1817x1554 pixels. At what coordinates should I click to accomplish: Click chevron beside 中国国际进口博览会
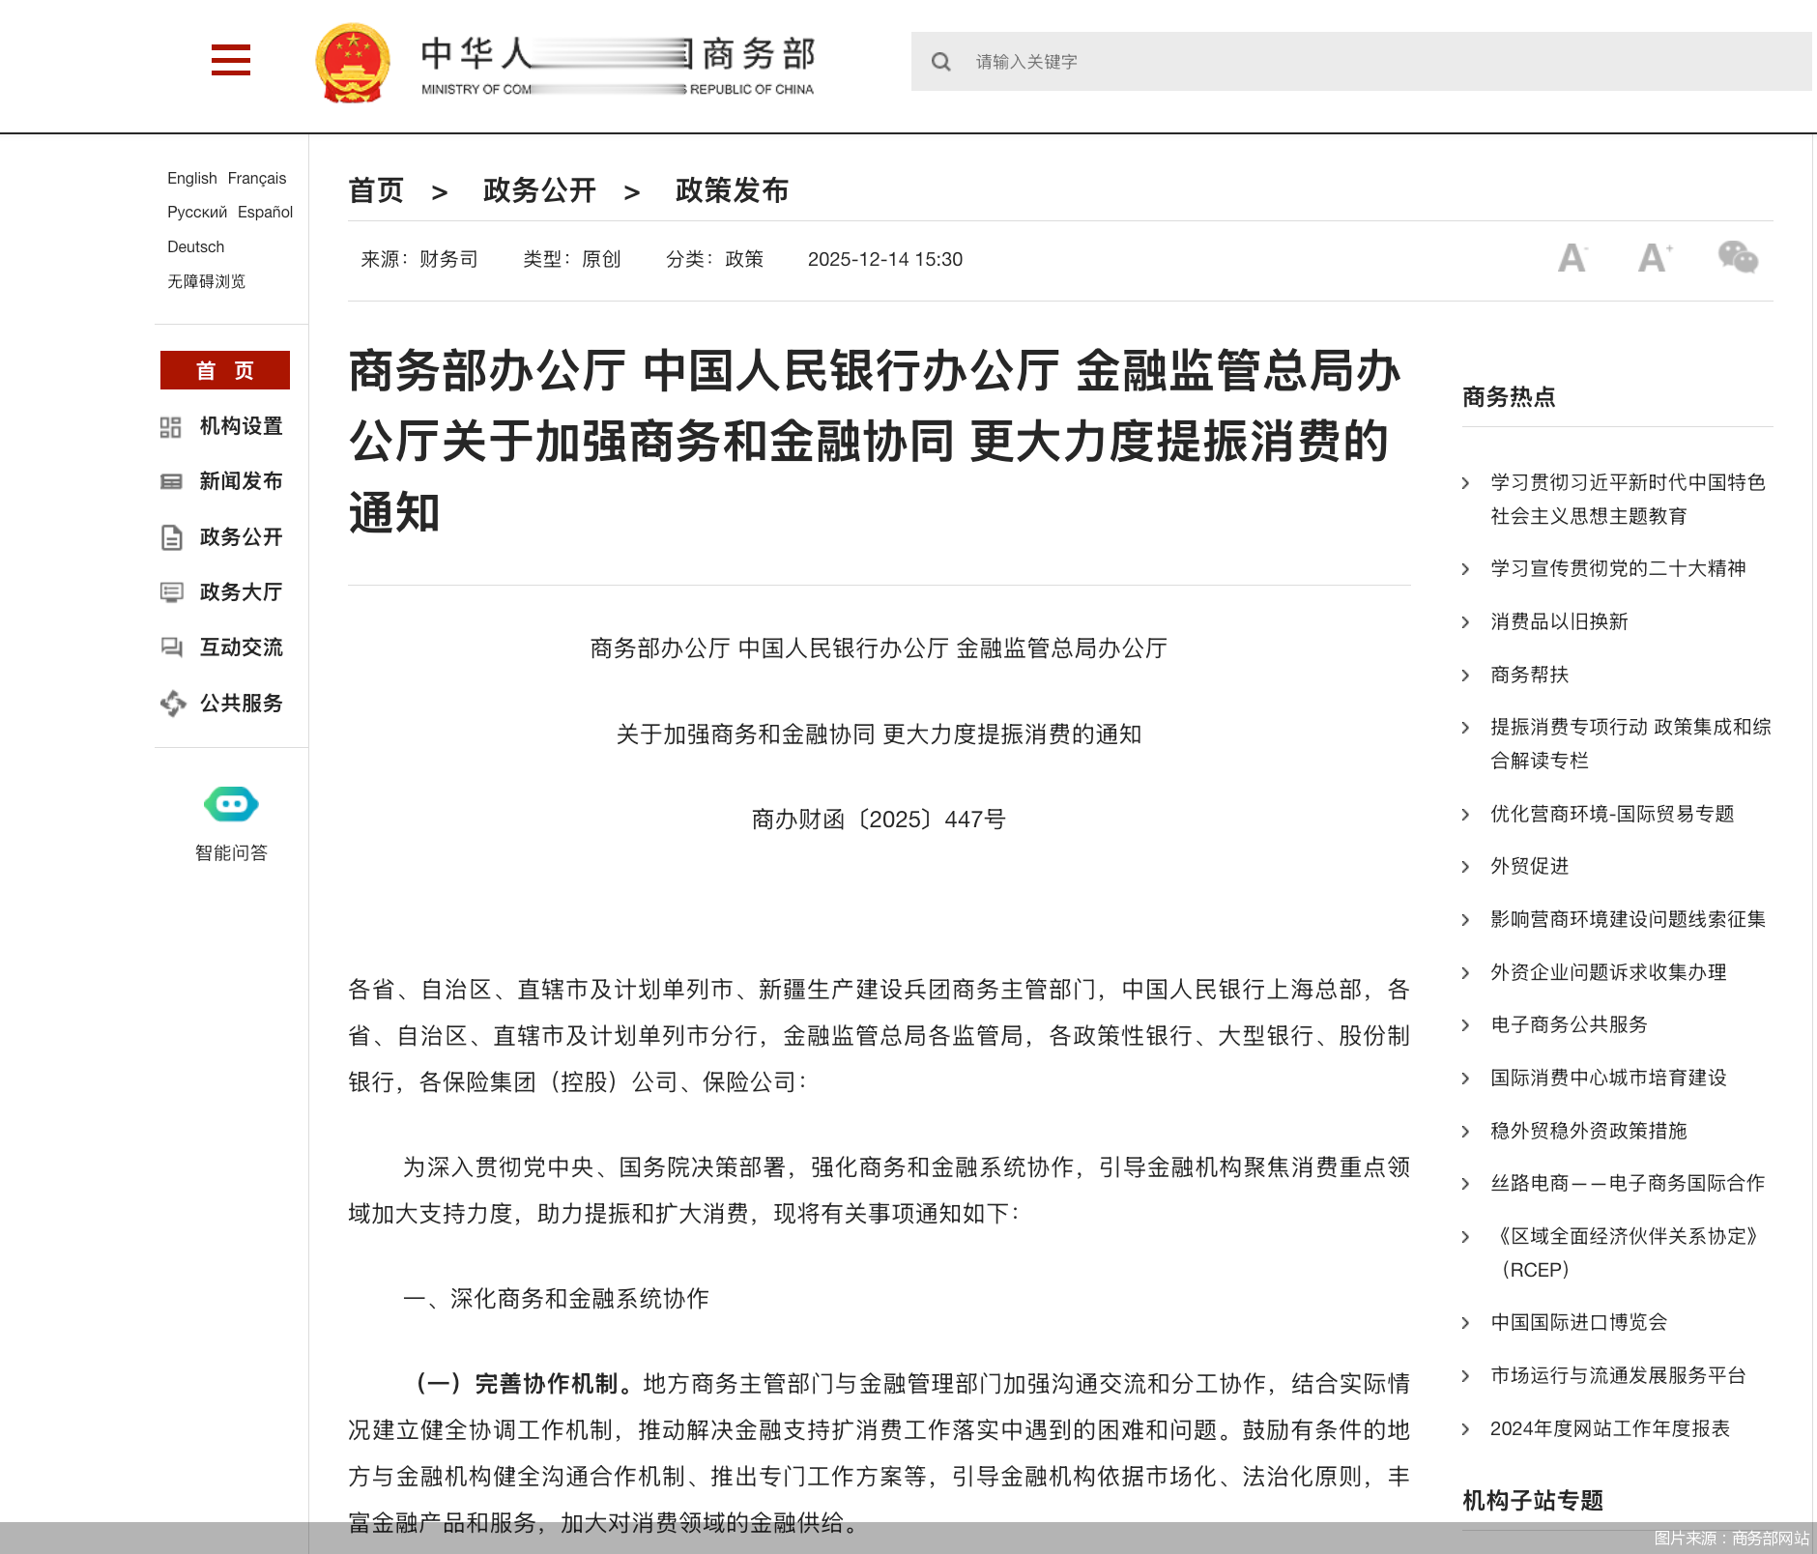click(x=1466, y=1323)
